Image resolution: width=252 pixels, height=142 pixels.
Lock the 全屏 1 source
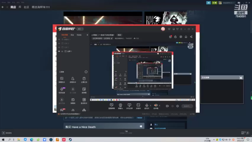point(62,51)
